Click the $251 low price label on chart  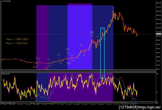coord(35,67)
